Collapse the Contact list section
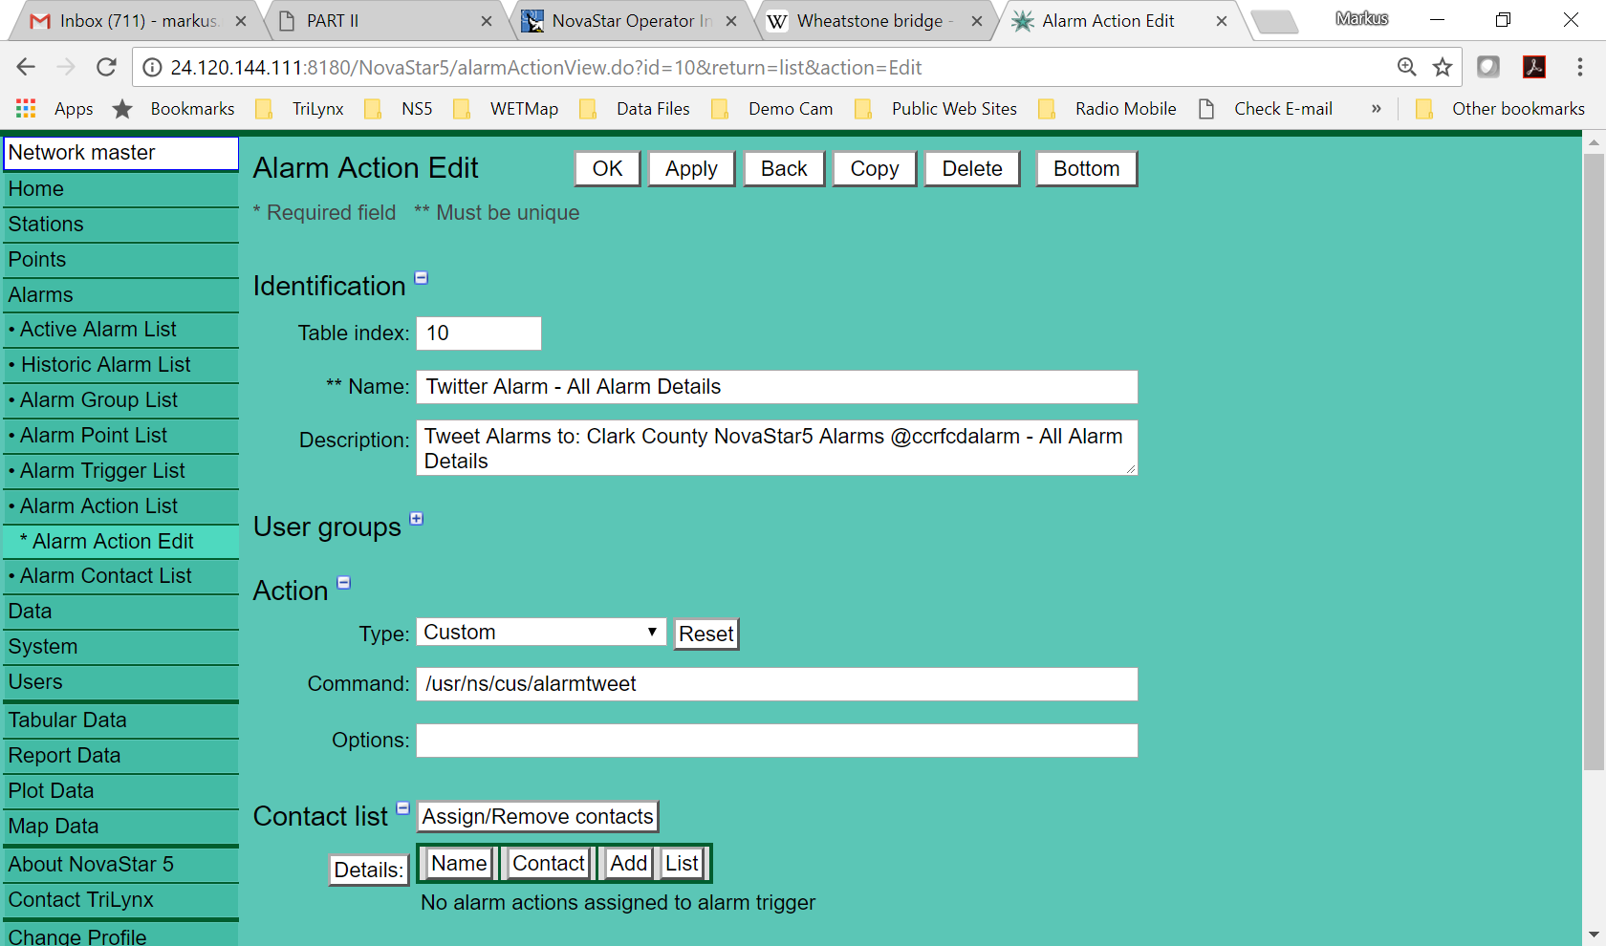This screenshot has width=1606, height=946. click(x=403, y=808)
